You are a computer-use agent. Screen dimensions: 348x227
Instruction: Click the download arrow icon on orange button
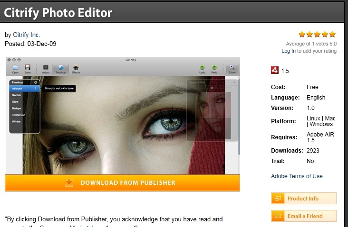pos(69,183)
